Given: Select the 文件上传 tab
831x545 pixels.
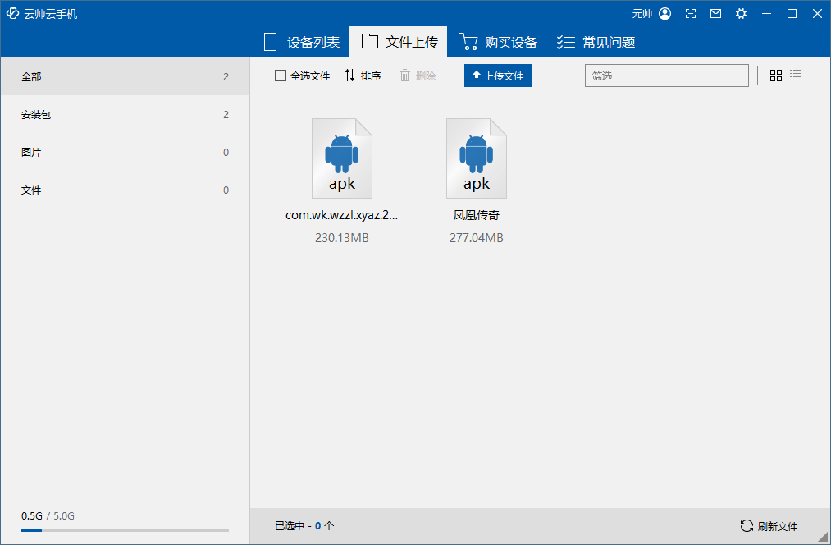Looking at the screenshot, I should coord(398,42).
